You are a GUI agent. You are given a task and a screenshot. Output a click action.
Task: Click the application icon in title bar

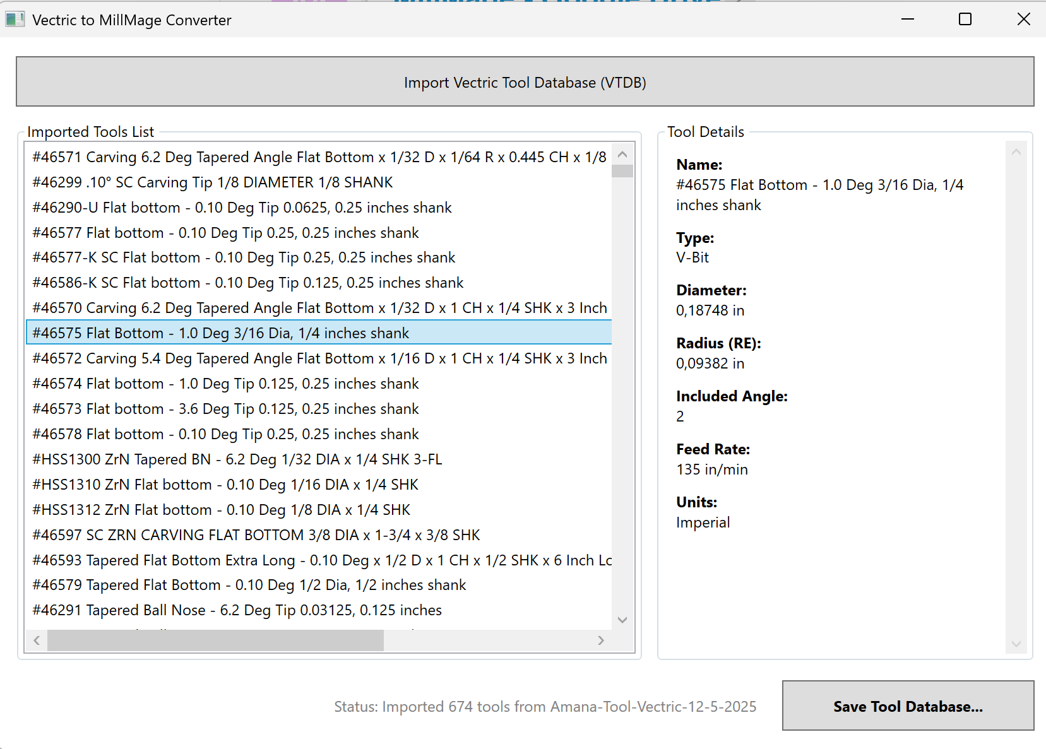[15, 20]
